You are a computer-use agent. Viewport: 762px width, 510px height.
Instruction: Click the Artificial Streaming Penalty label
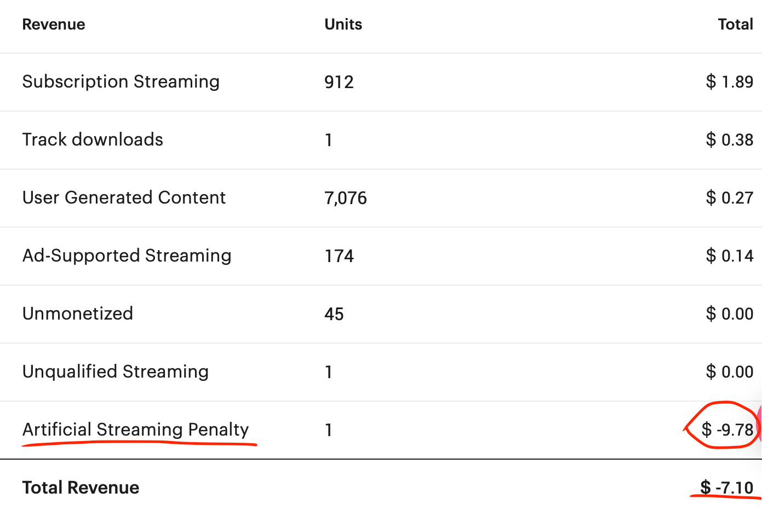click(135, 430)
